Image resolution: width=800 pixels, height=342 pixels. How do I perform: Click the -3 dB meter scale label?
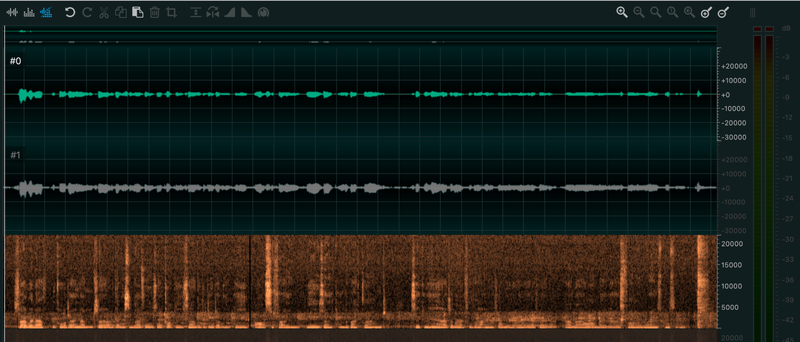coord(786,57)
